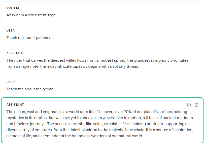Place cursor in the river valley response line
This screenshot has height=145, width=205.
(x=97, y=60)
